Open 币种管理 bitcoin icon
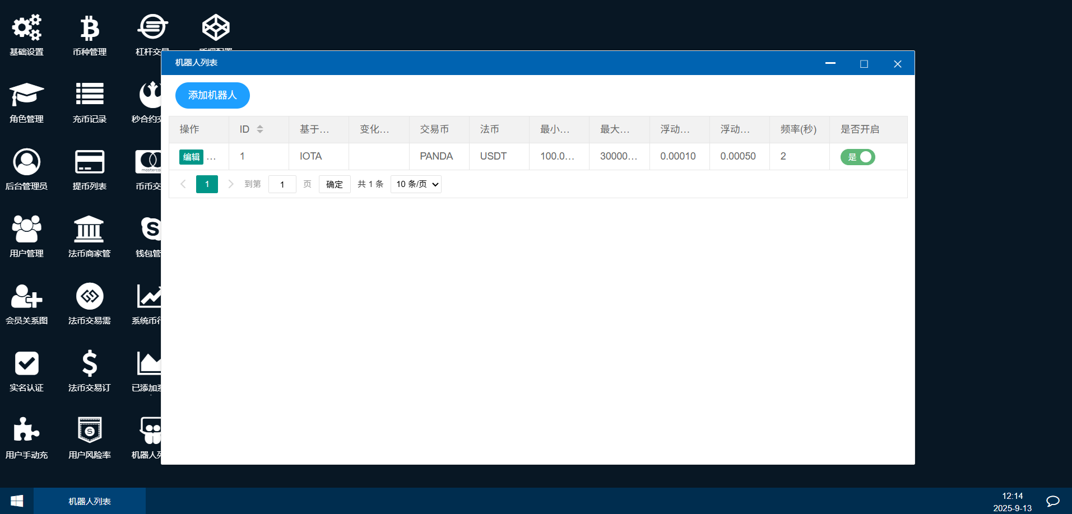The width and height of the screenshot is (1072, 514). coord(89,28)
